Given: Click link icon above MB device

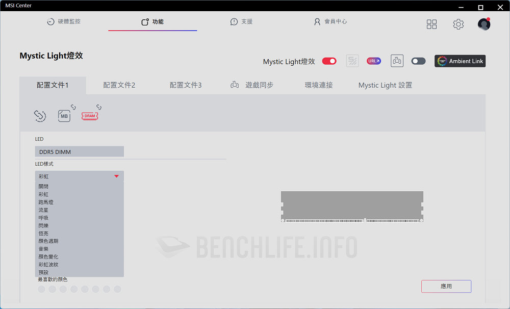Looking at the screenshot, I should coord(73,107).
